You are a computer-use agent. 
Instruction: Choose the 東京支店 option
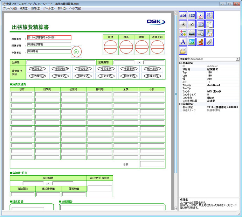tap(37, 69)
